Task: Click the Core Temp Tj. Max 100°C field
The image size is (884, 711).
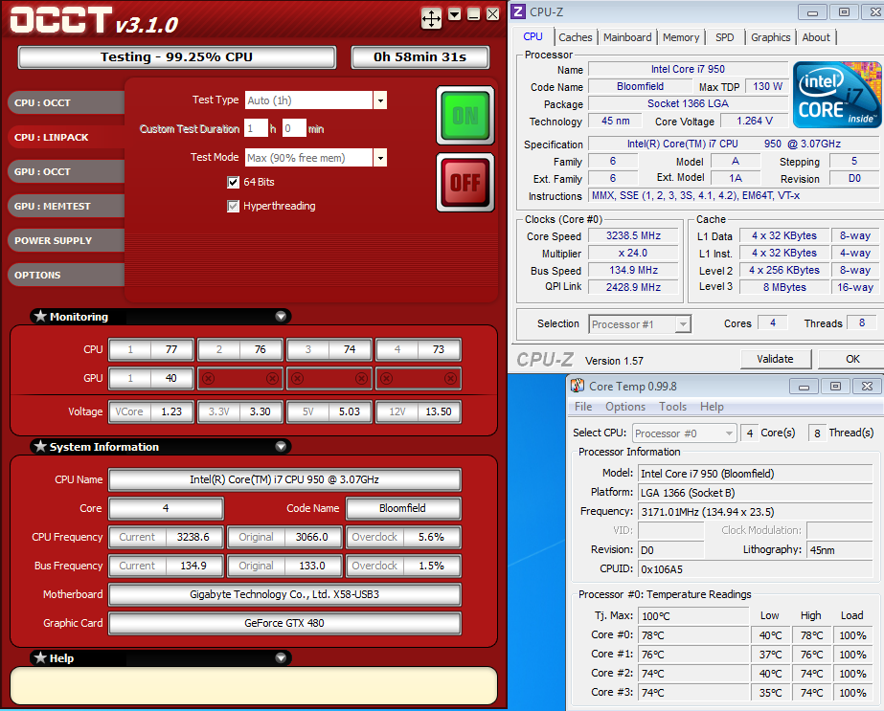Action: click(x=693, y=616)
